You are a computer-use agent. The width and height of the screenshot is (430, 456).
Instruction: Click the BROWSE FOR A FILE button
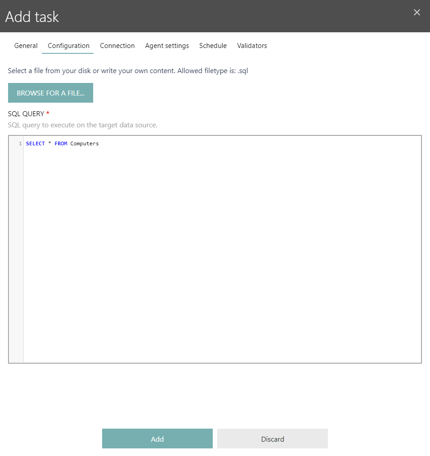(50, 93)
